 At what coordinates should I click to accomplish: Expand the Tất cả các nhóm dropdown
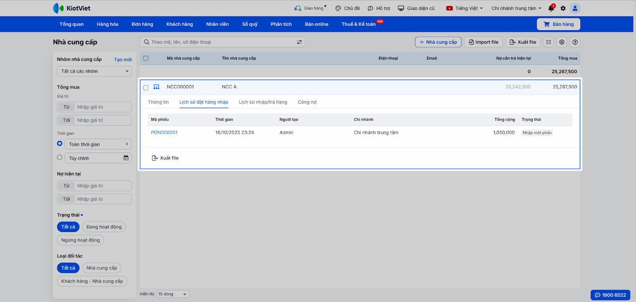(x=94, y=72)
